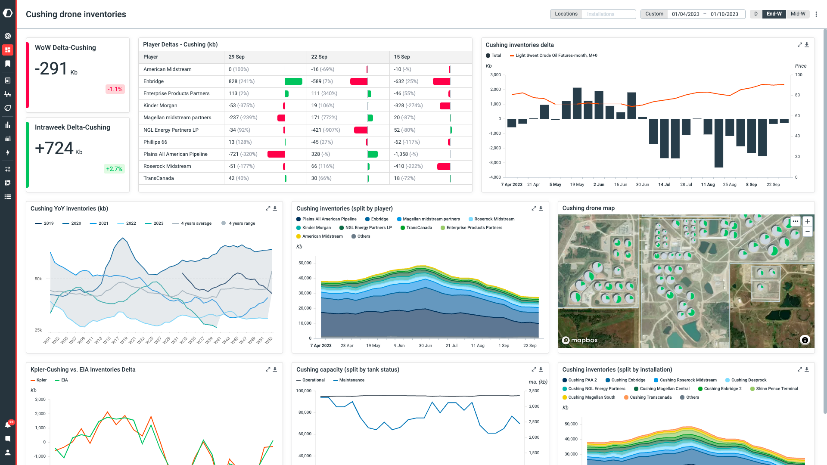This screenshot has height=465, width=827.
Task: Toggle the EIA line in Kpler-Cushing chart legend
Action: click(60, 380)
